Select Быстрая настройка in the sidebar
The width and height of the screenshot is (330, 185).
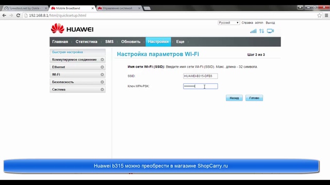pyautogui.click(x=78, y=52)
